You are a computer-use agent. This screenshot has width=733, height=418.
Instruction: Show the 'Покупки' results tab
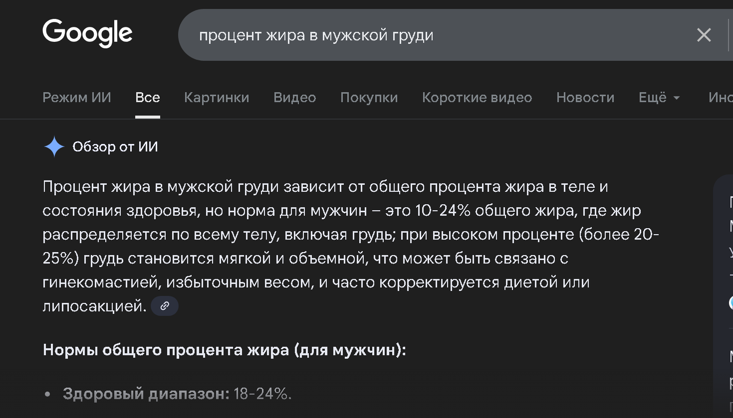(369, 98)
